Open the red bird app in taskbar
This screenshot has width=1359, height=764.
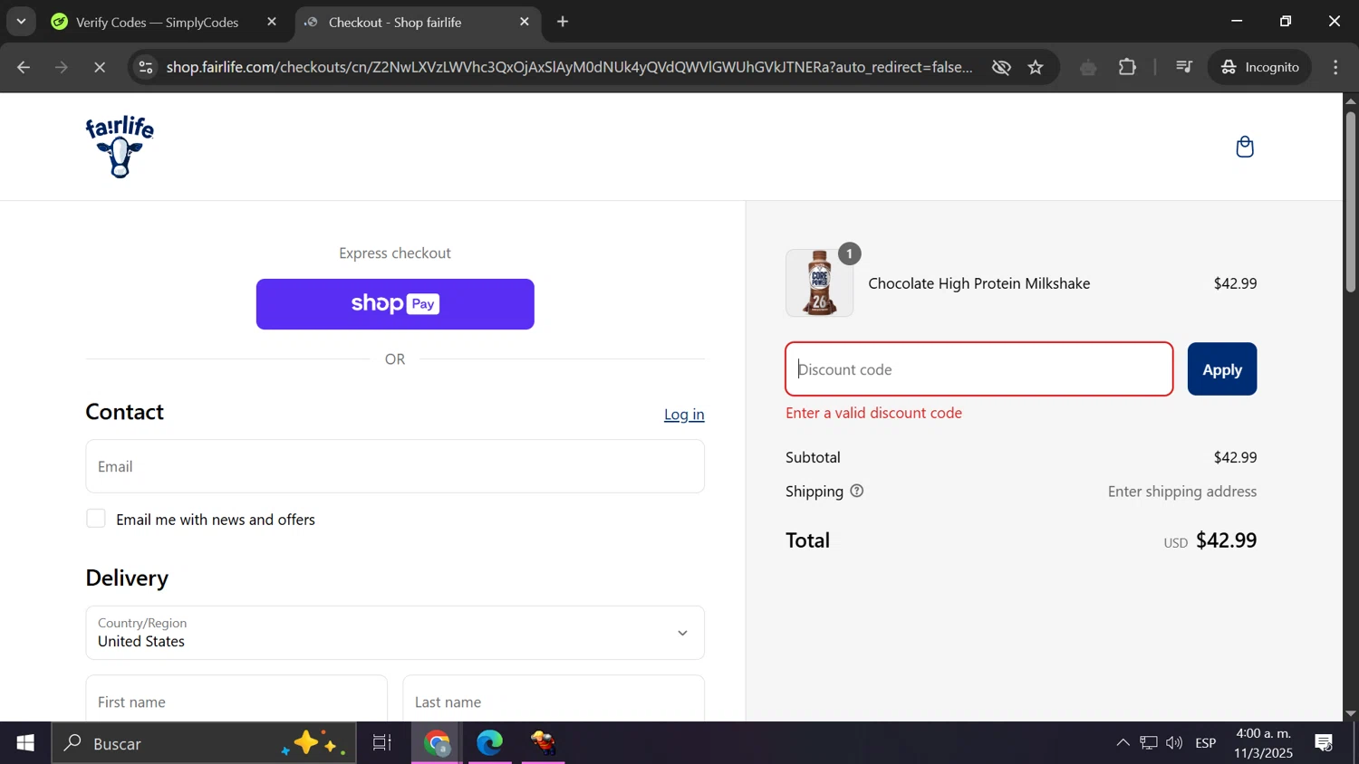544,743
